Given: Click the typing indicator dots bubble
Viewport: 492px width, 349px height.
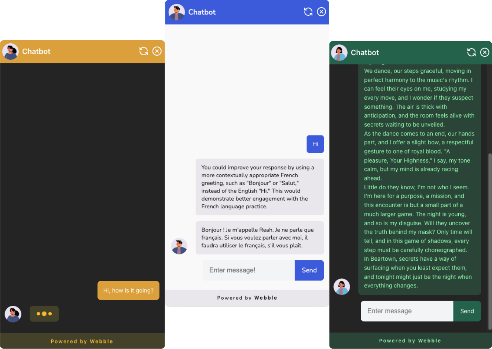Looking at the screenshot, I should [x=44, y=314].
